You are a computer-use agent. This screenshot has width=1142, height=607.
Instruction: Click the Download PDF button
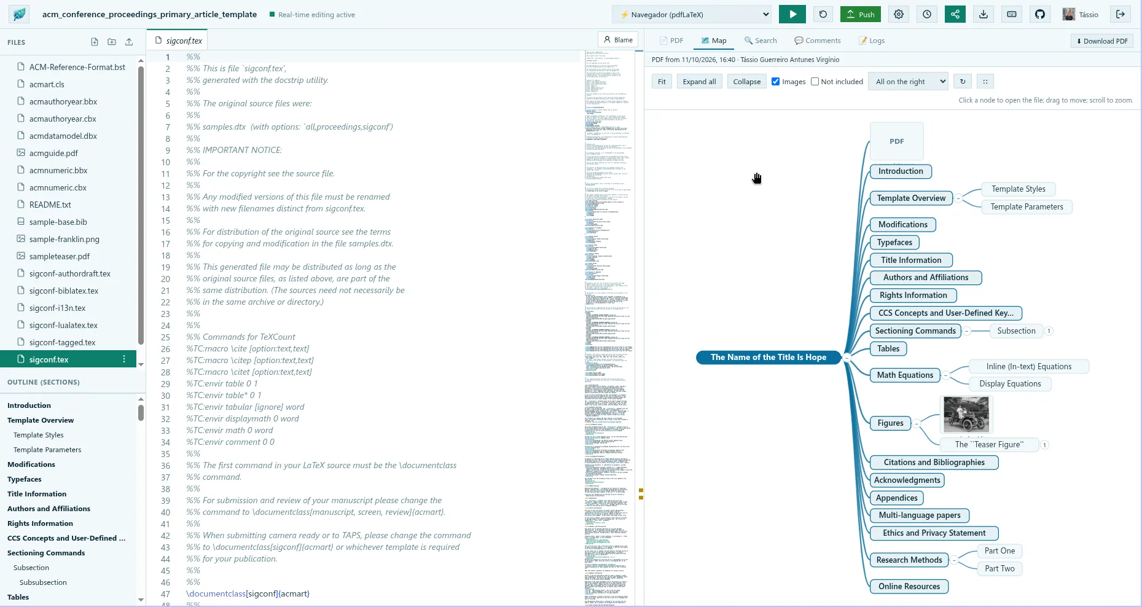click(x=1102, y=41)
